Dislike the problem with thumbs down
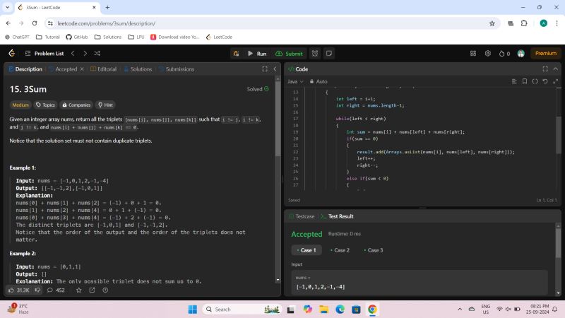Screen dimensions: 565x318 tap(37, 290)
